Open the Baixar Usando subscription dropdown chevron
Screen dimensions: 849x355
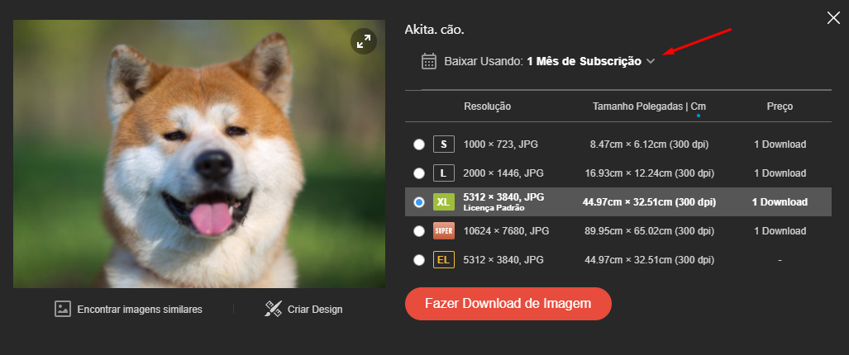coord(651,62)
